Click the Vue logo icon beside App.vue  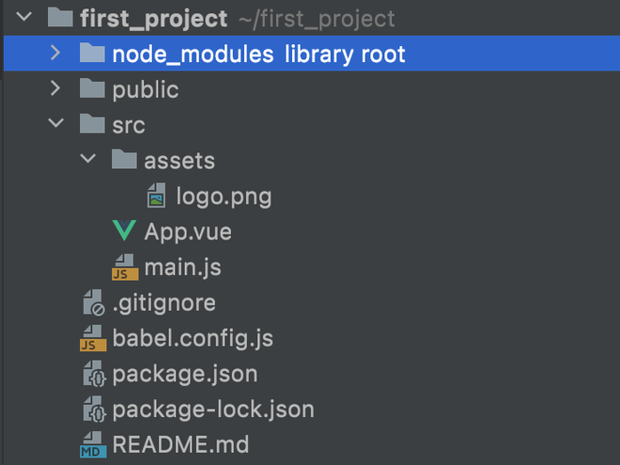(124, 231)
